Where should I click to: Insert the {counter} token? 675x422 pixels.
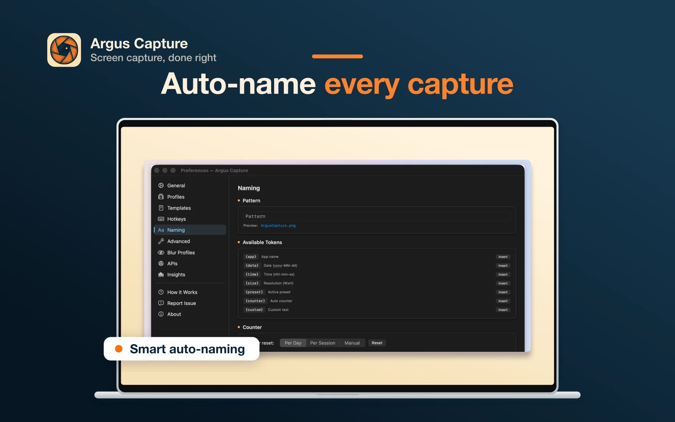coord(503,301)
